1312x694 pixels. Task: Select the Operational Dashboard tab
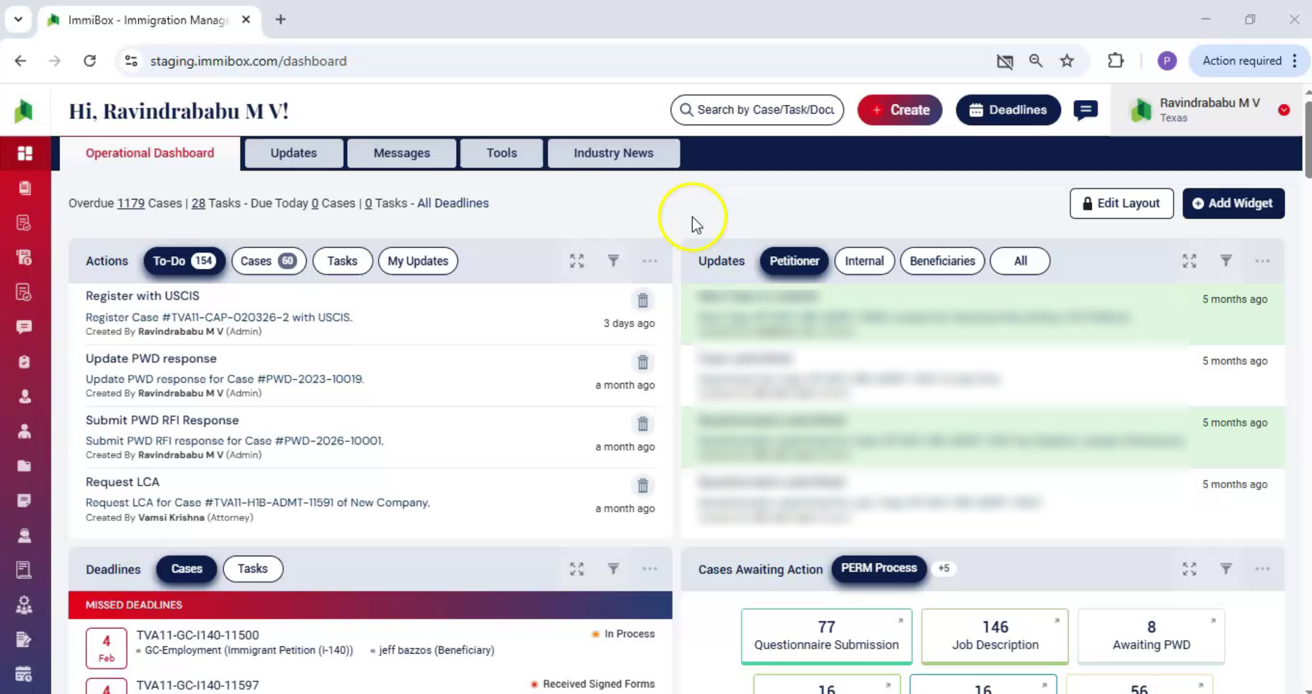coord(150,153)
